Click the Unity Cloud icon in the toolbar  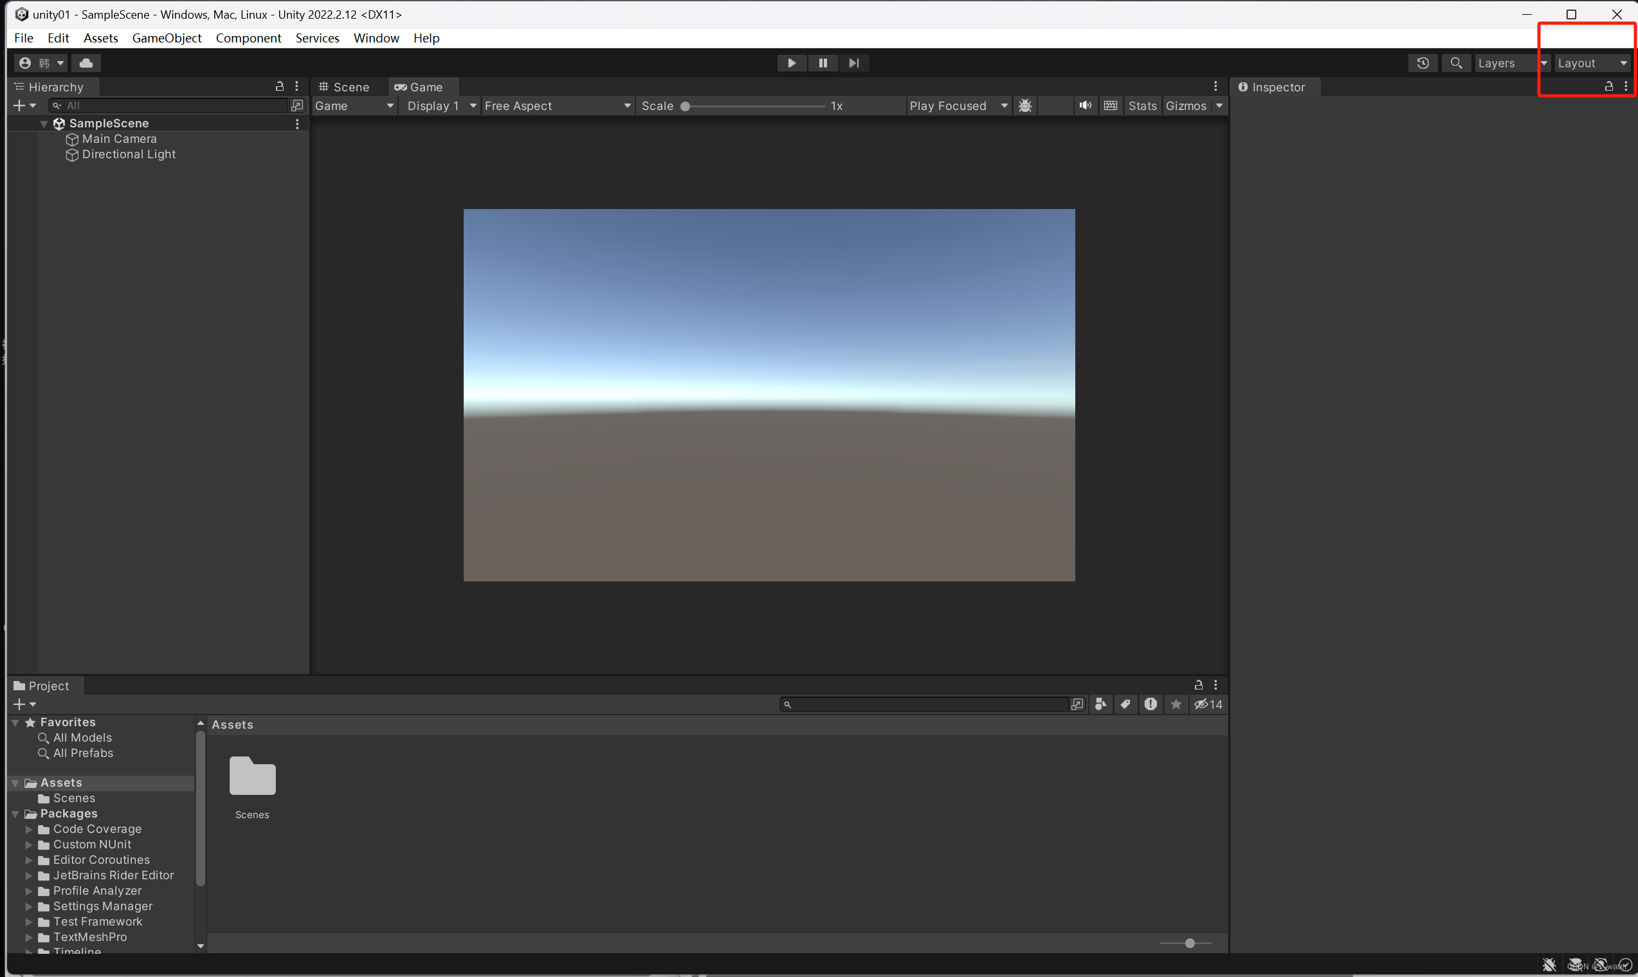coord(86,62)
